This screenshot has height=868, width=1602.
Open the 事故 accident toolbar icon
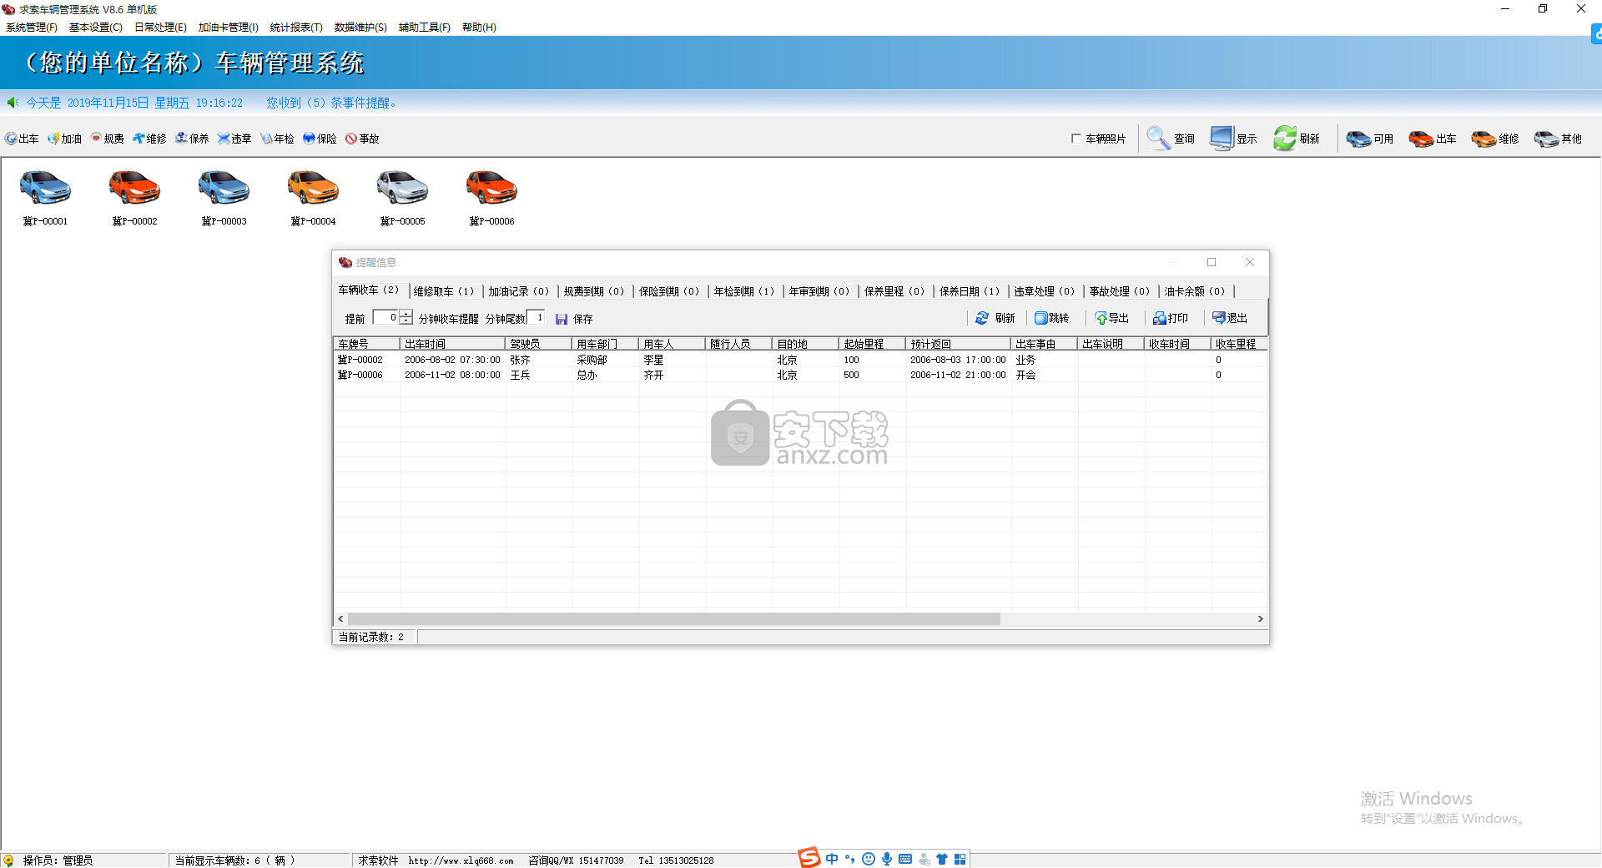362,139
